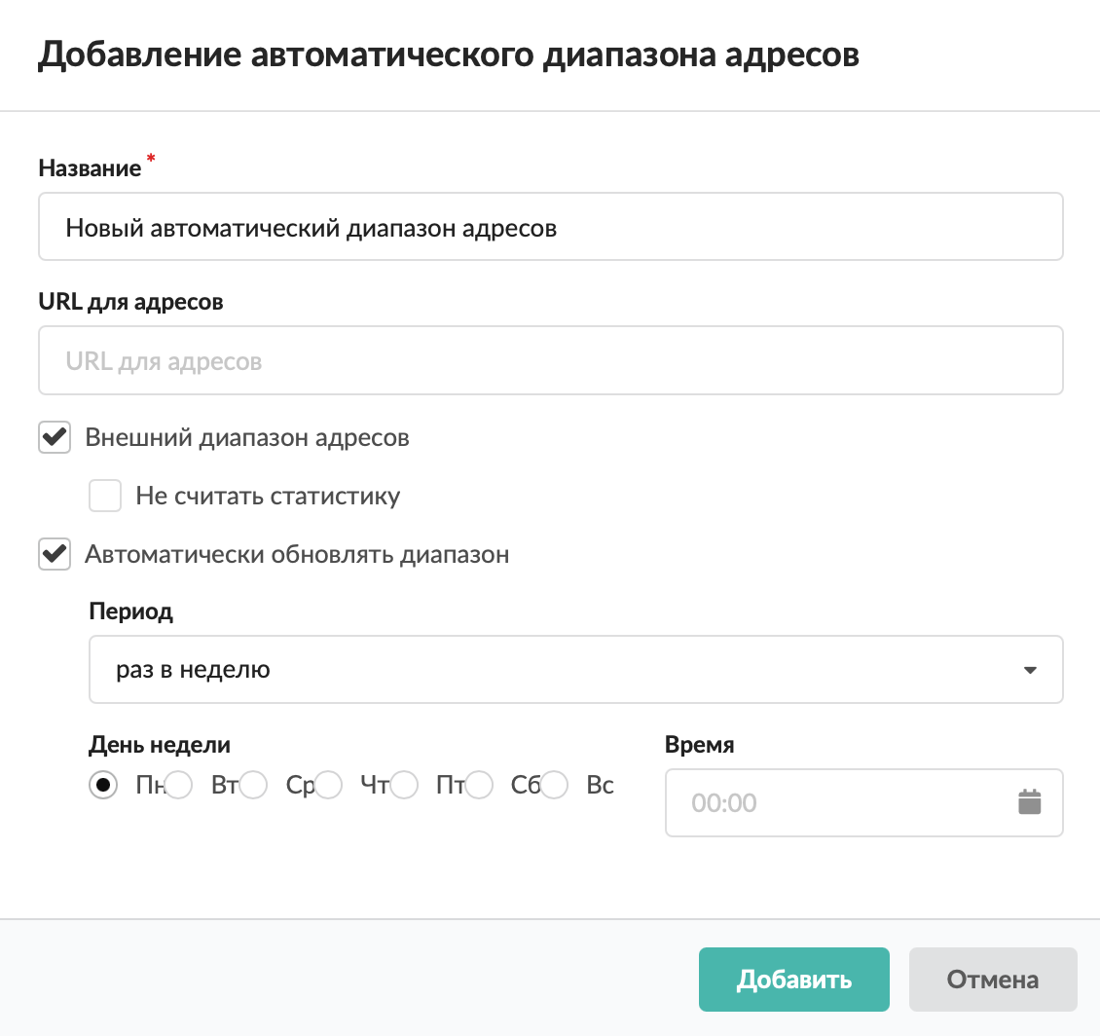Open the Период dropdown showing раз в неделю
The width and height of the screenshot is (1100, 1036).
pyautogui.click(x=574, y=670)
